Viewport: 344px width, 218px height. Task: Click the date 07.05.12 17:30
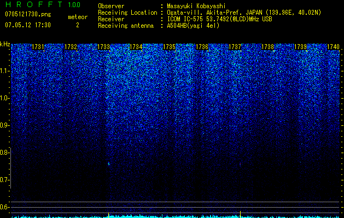point(28,25)
